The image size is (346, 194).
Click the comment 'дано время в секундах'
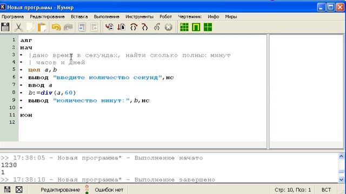pos(75,55)
